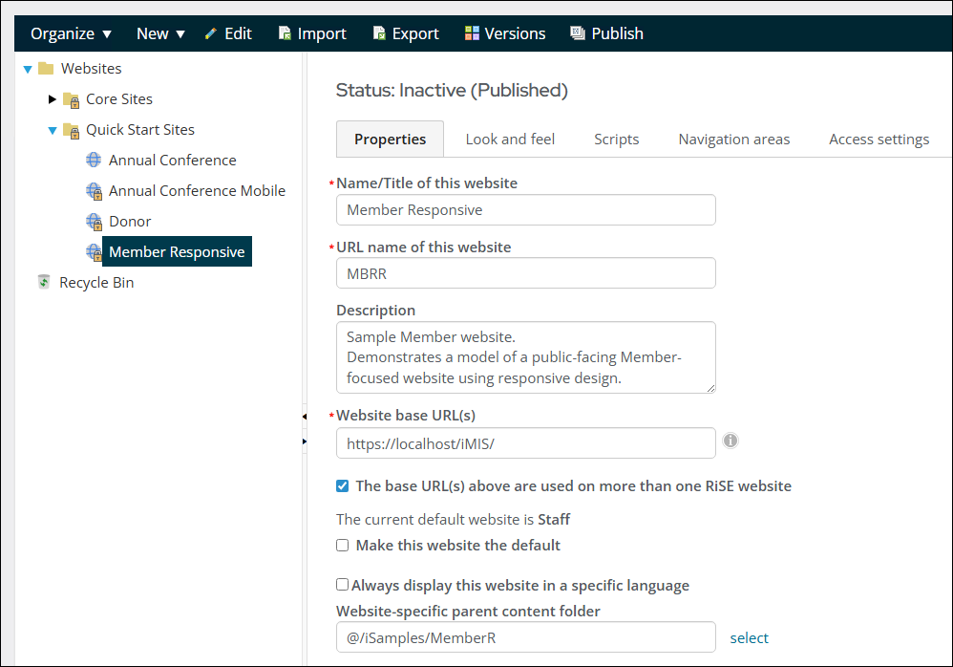This screenshot has width=953, height=667.
Task: Click the info icon beside base URL
Action: tap(731, 441)
